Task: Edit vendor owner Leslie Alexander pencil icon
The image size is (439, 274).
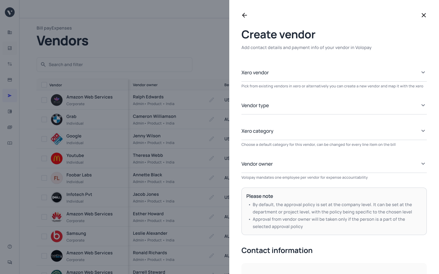Action: 212,236
